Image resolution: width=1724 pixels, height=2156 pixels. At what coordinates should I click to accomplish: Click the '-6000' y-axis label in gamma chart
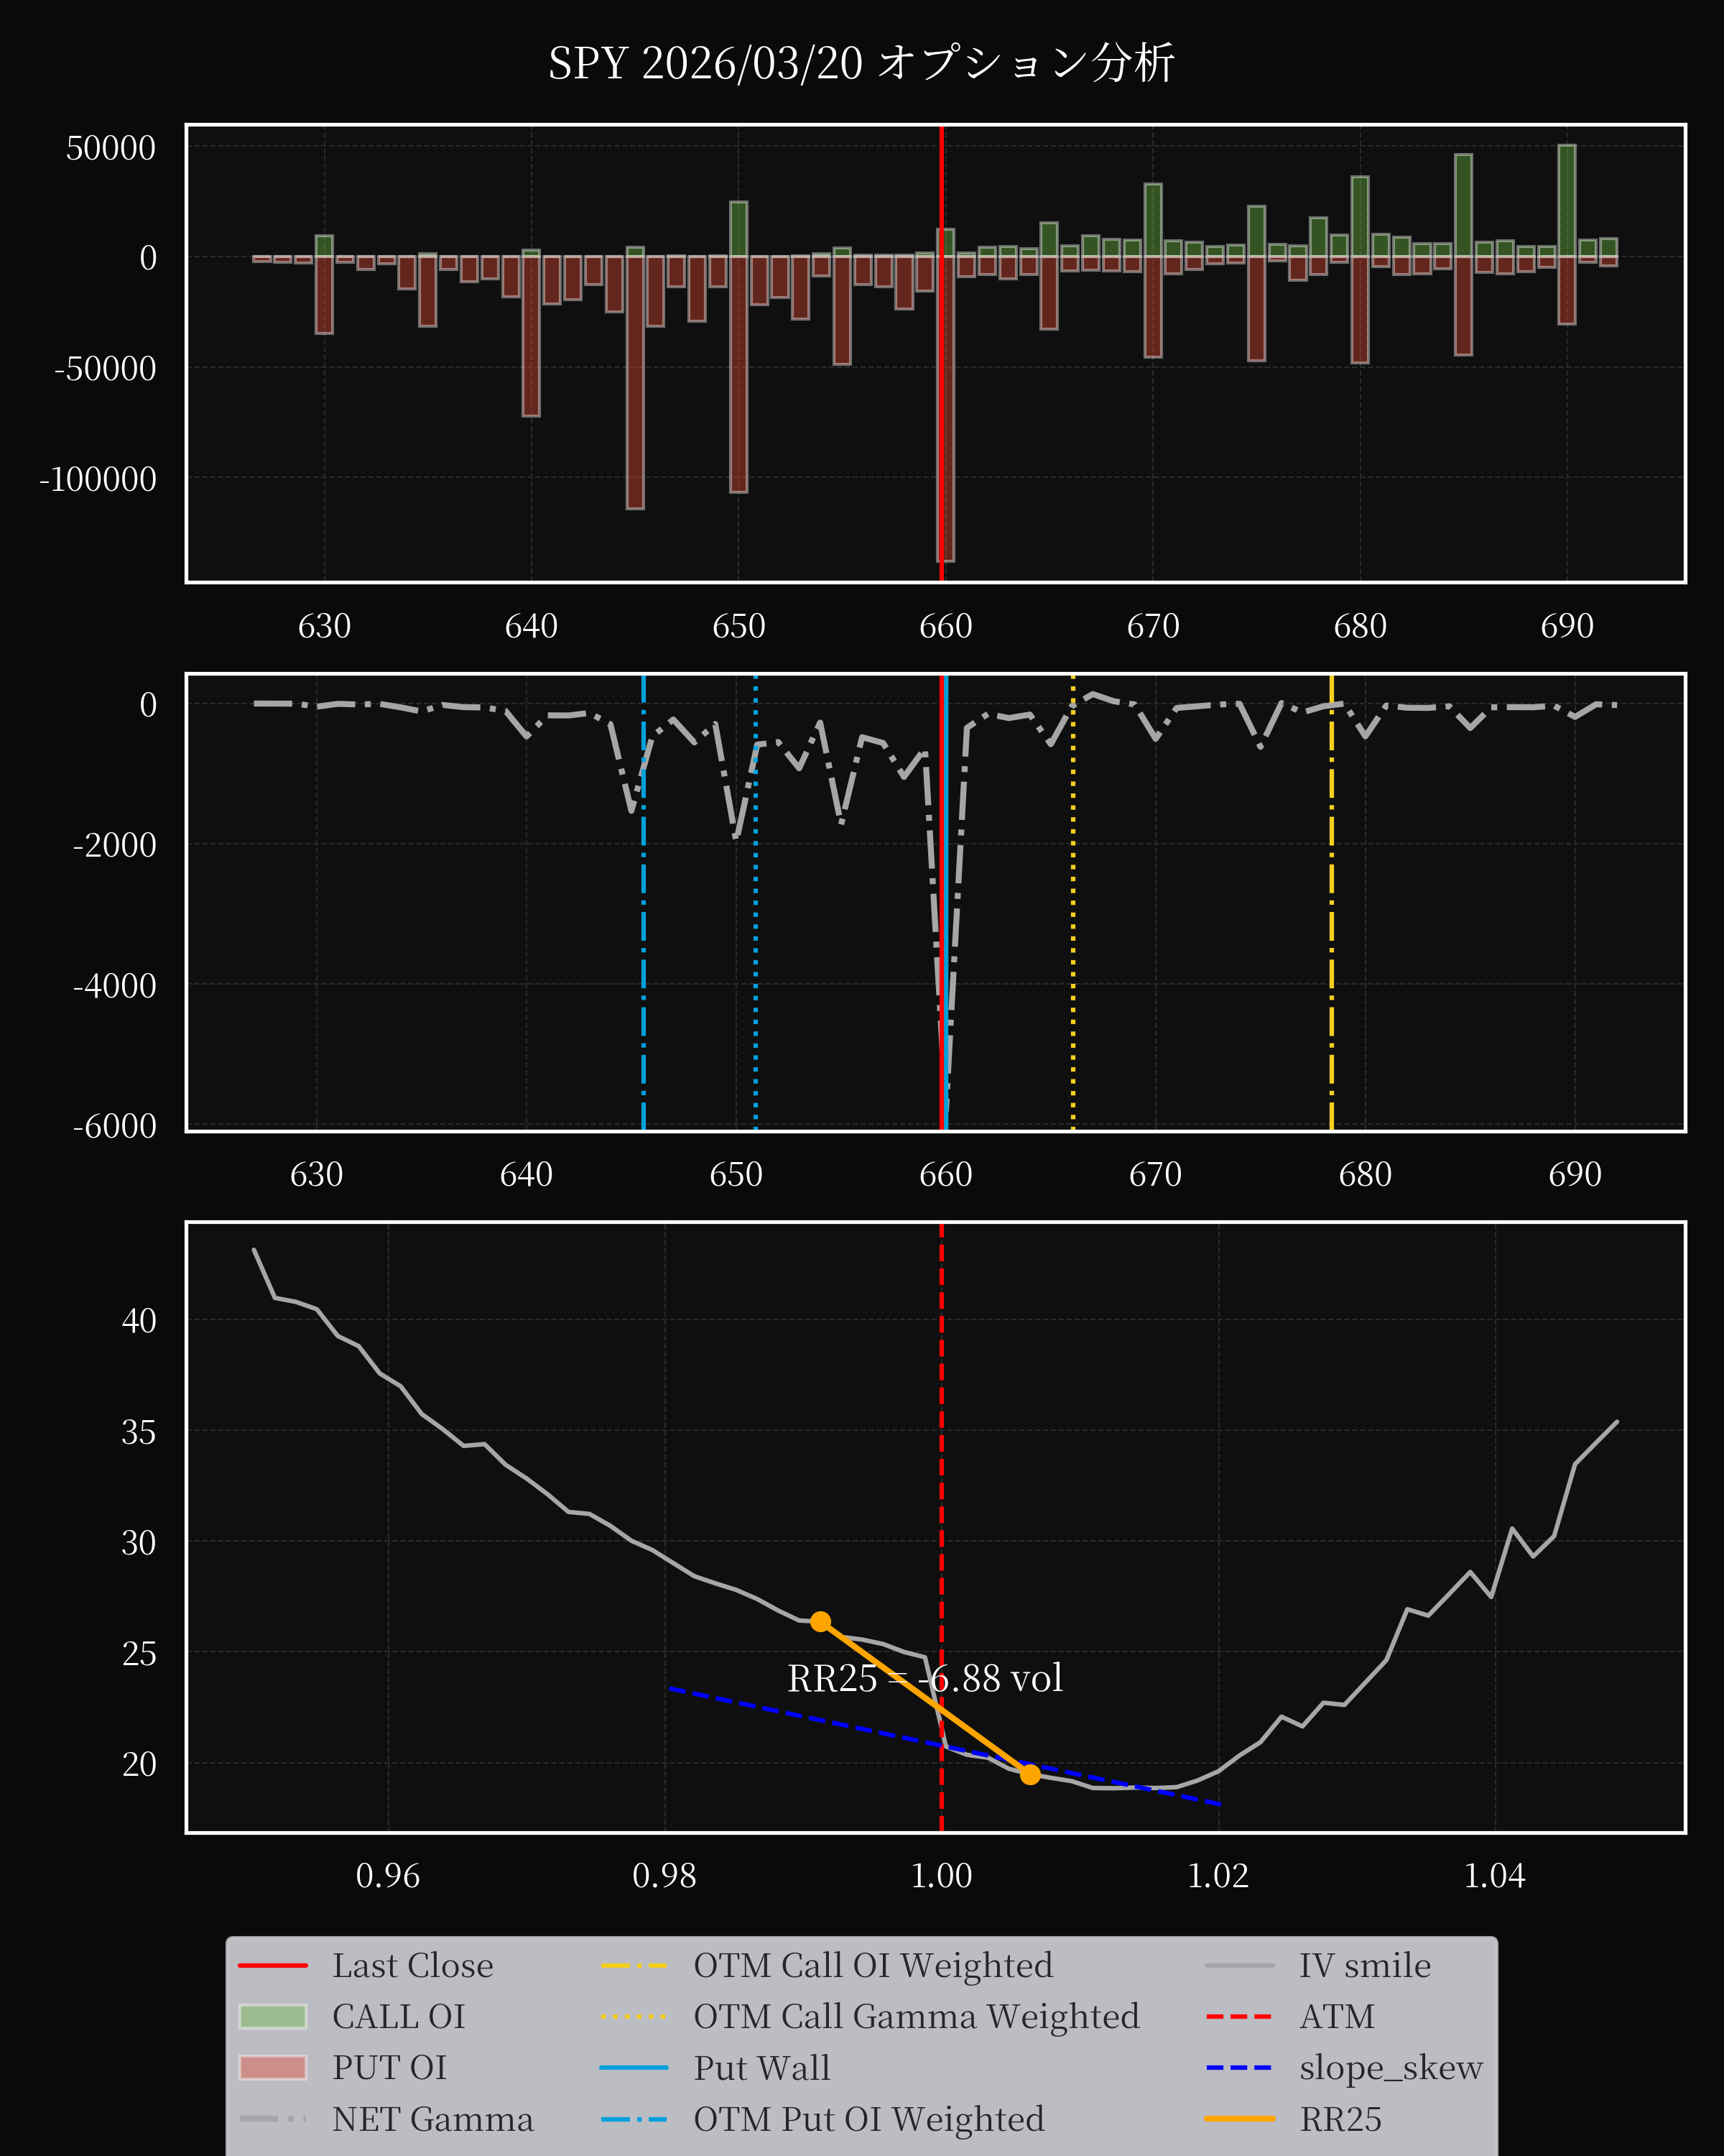pyautogui.click(x=115, y=1126)
